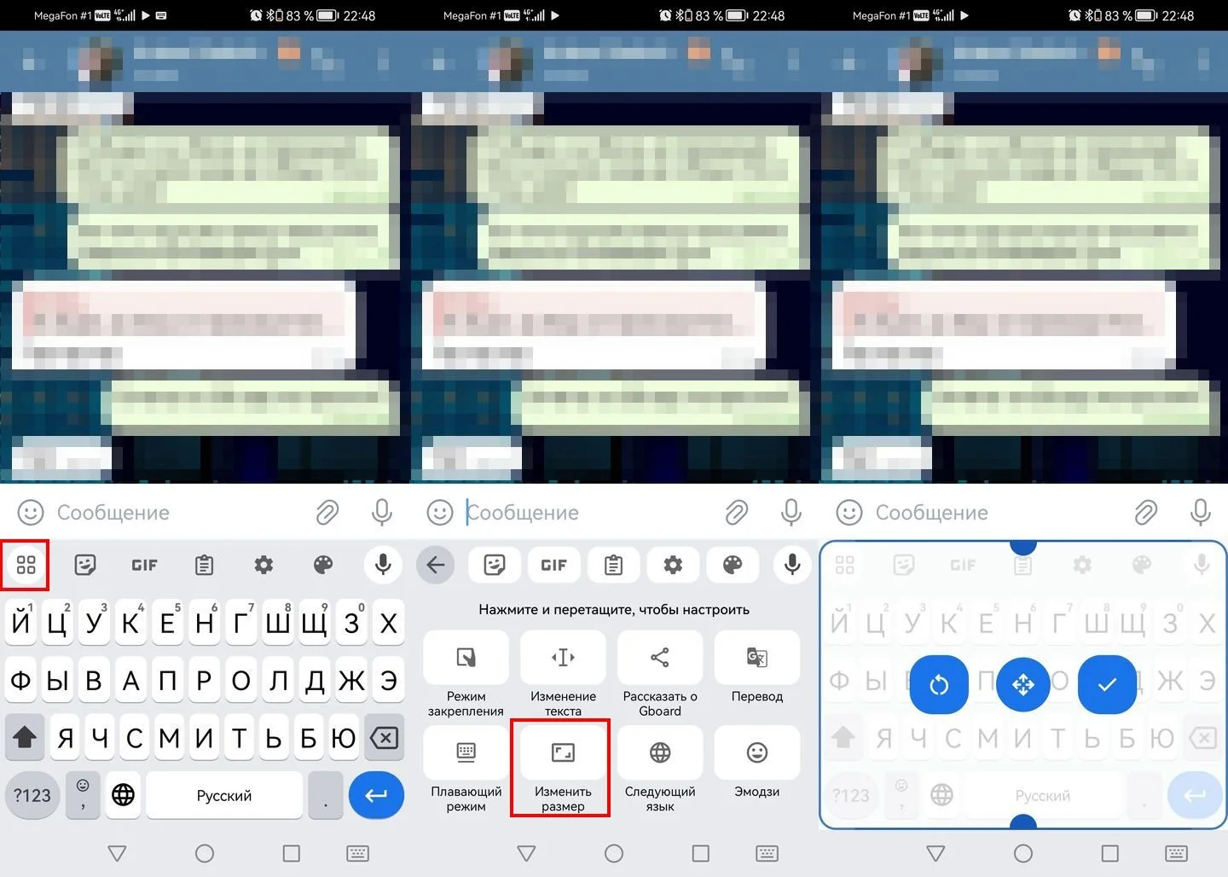Image resolution: width=1228 pixels, height=877 pixels.
Task: Tap the paperclip attach icon in left screen
Action: coord(327,513)
